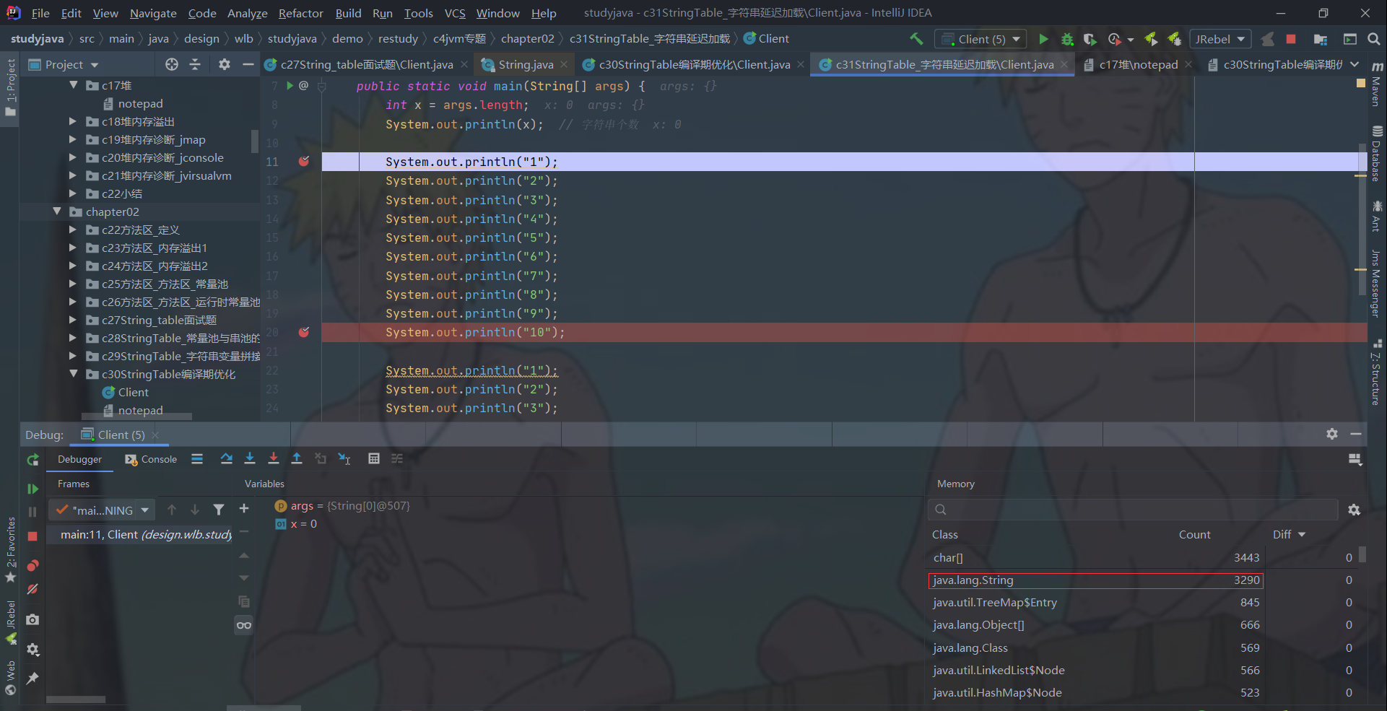This screenshot has width=1387, height=711.
Task: Switch to String.java editor tab
Action: tap(525, 64)
